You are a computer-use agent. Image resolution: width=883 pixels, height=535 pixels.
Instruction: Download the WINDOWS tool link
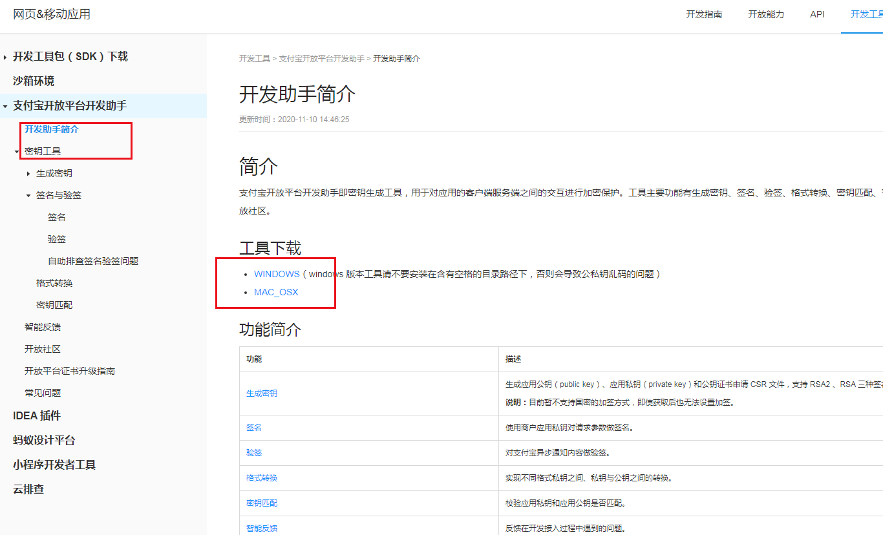point(277,274)
